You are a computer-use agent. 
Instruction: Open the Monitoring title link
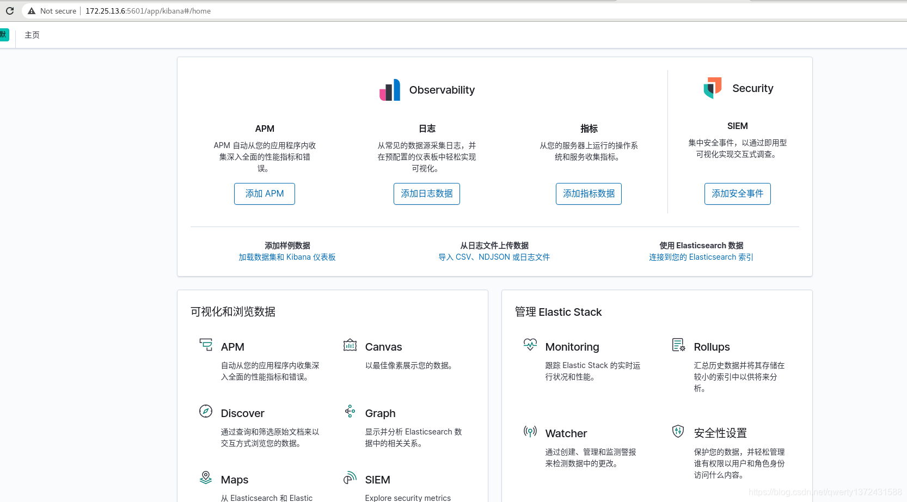click(572, 347)
